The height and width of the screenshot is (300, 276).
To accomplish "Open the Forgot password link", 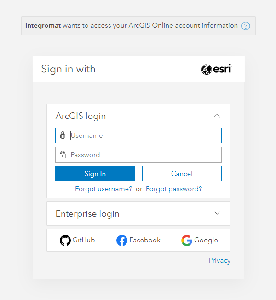I will pos(174,189).
